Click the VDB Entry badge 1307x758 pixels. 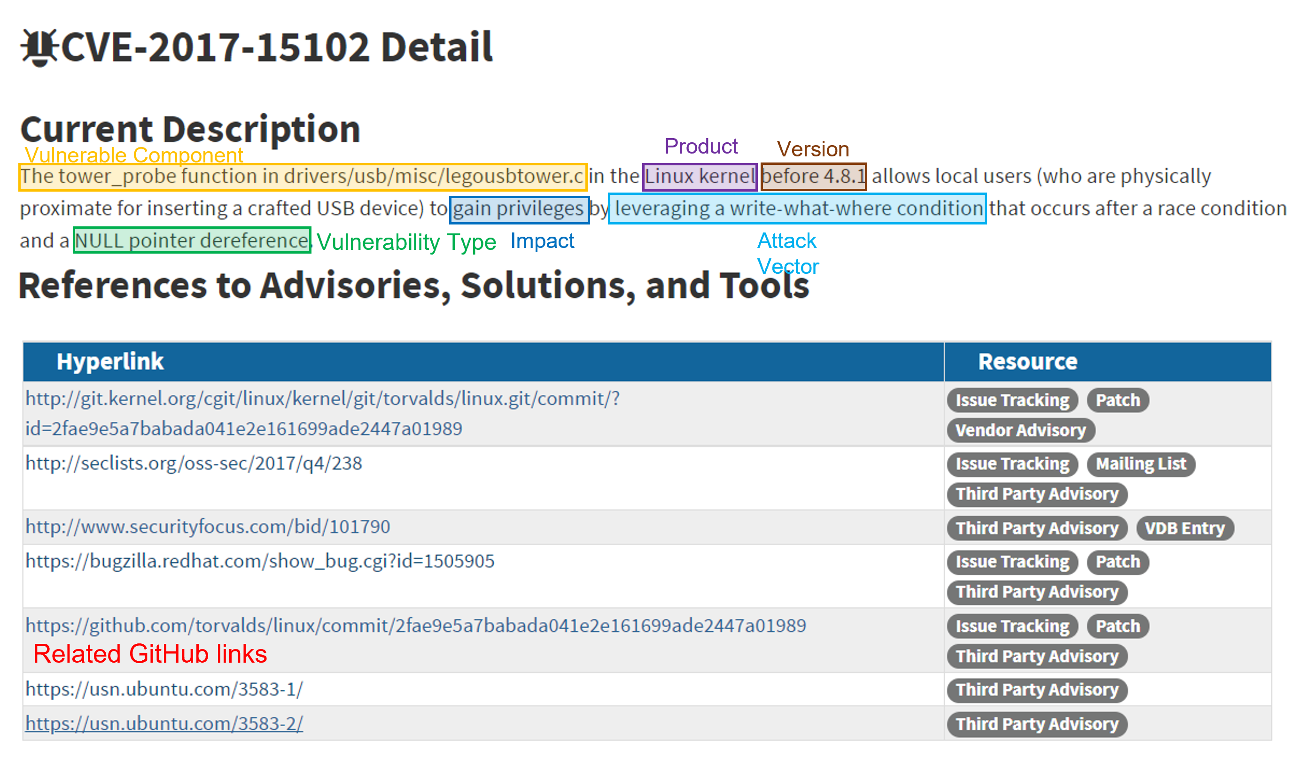pyautogui.click(x=1184, y=528)
